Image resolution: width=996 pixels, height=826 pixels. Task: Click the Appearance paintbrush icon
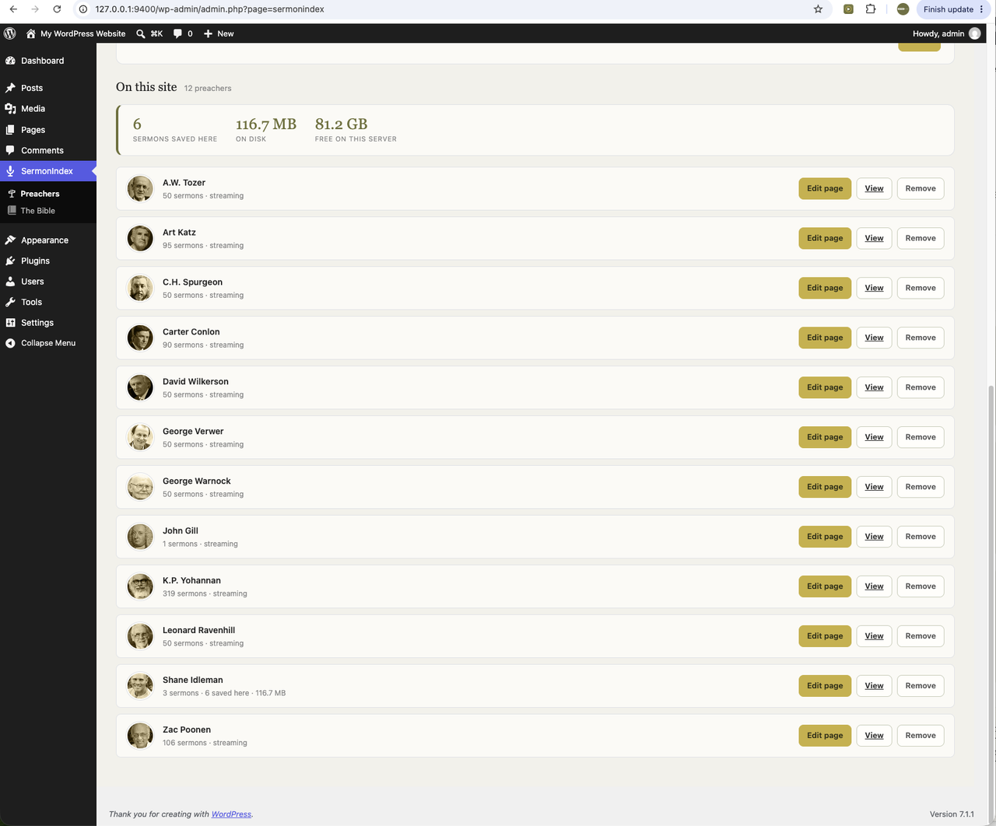tap(10, 240)
